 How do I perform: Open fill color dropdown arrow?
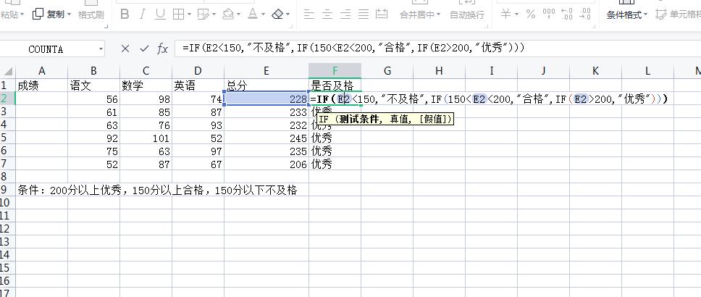point(238,14)
